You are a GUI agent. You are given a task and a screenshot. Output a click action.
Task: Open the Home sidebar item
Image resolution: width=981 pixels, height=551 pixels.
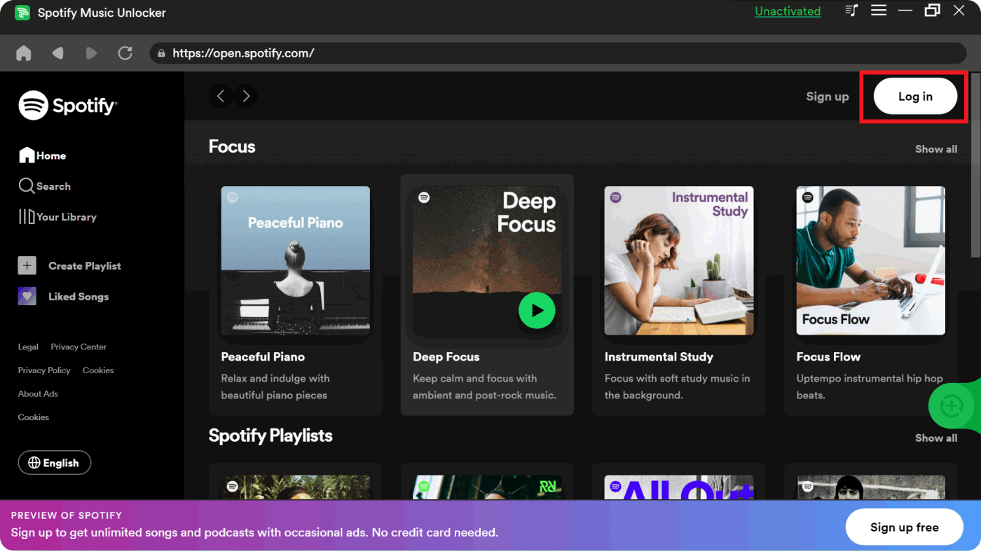click(43, 155)
